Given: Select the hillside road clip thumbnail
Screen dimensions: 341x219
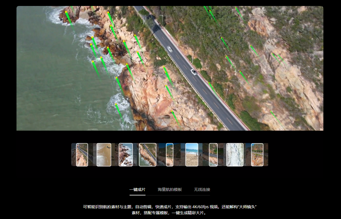Looking at the screenshot, I should (234, 155).
